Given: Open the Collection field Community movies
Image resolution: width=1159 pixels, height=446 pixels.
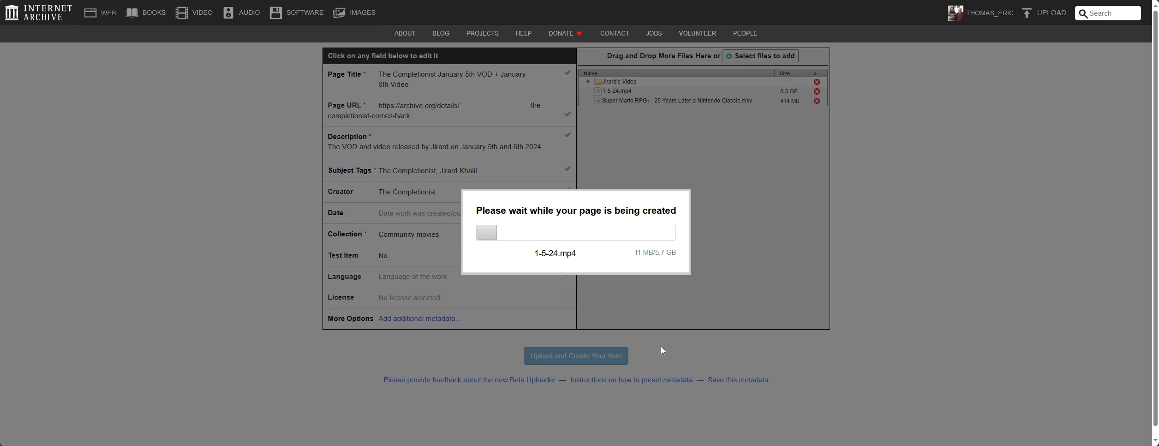Looking at the screenshot, I should point(408,235).
